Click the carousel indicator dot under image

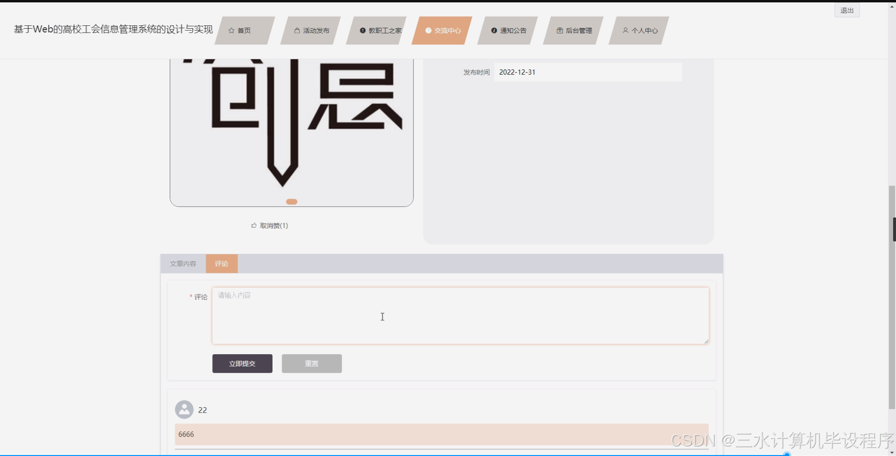pos(292,202)
